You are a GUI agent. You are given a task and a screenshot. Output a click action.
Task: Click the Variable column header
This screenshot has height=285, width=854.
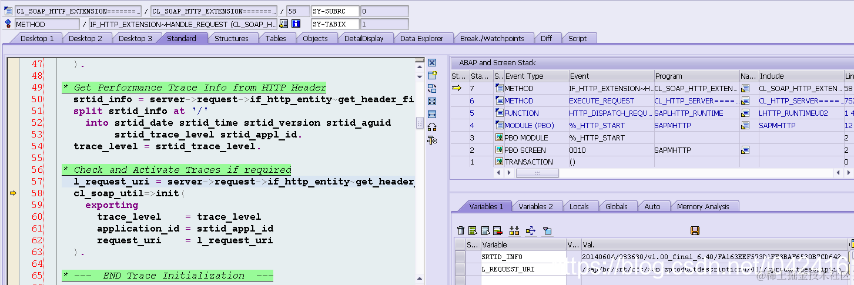(523, 244)
